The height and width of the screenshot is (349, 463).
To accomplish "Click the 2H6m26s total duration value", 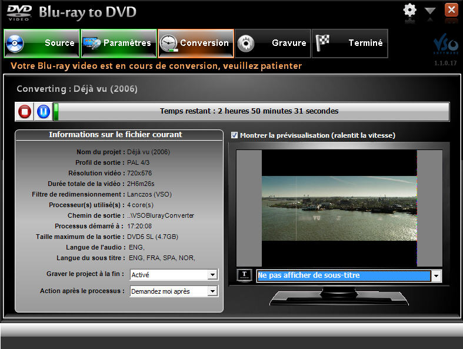I will (x=141, y=184).
